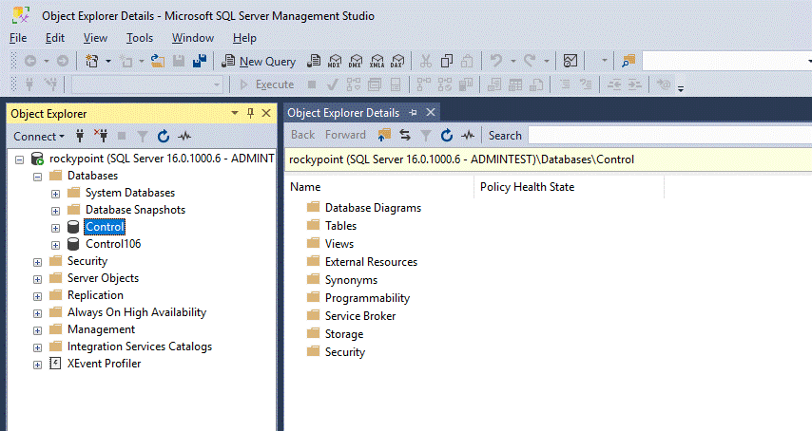
Task: Pin the Object Explorer panel
Action: (x=251, y=113)
